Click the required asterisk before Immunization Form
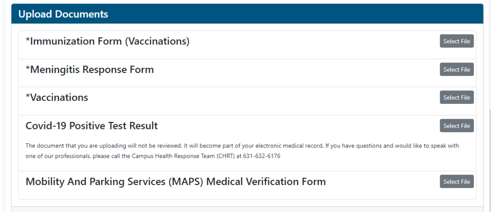The width and height of the screenshot is (491, 214). click(x=28, y=40)
